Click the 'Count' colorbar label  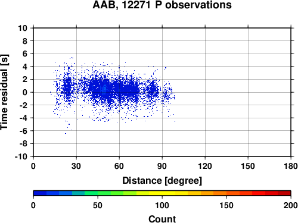(162, 219)
